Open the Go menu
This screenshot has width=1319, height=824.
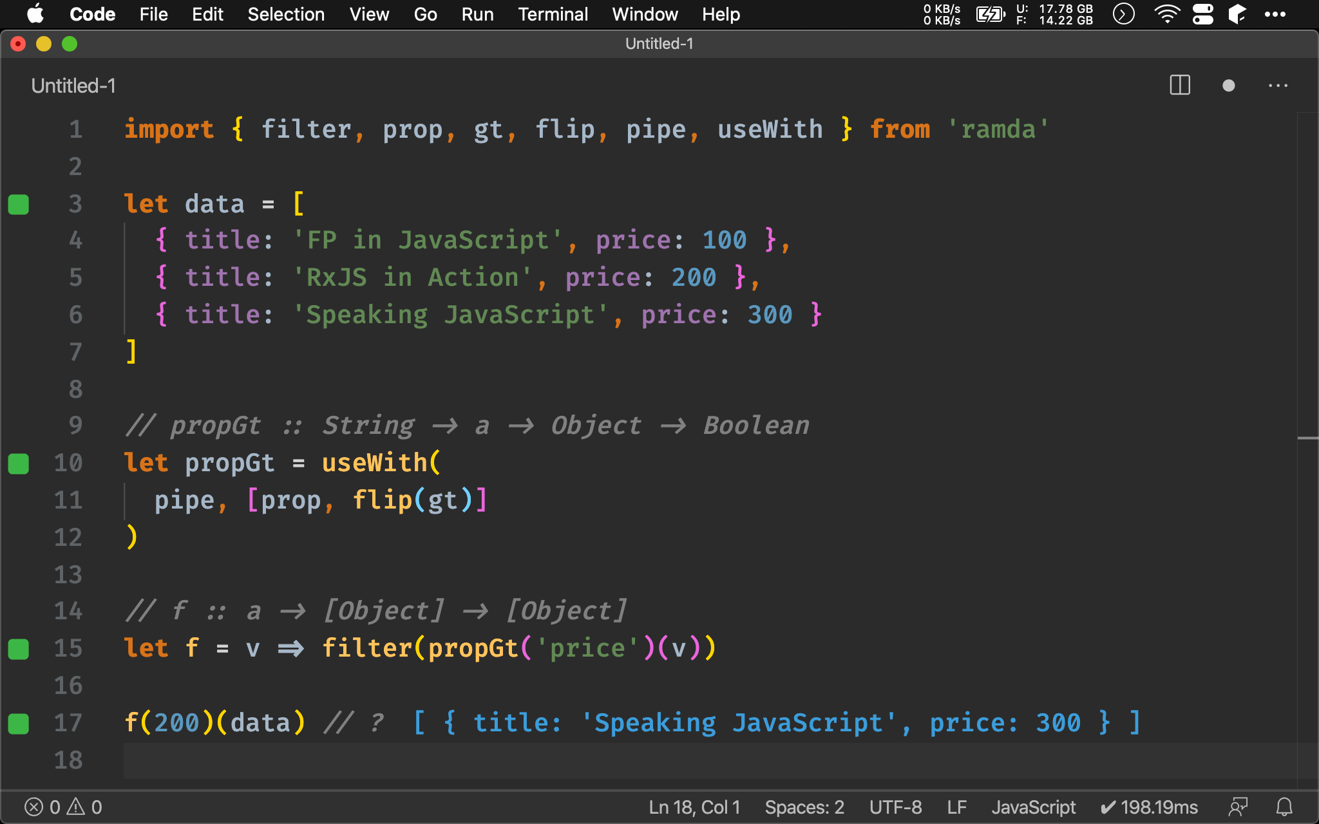(x=425, y=14)
